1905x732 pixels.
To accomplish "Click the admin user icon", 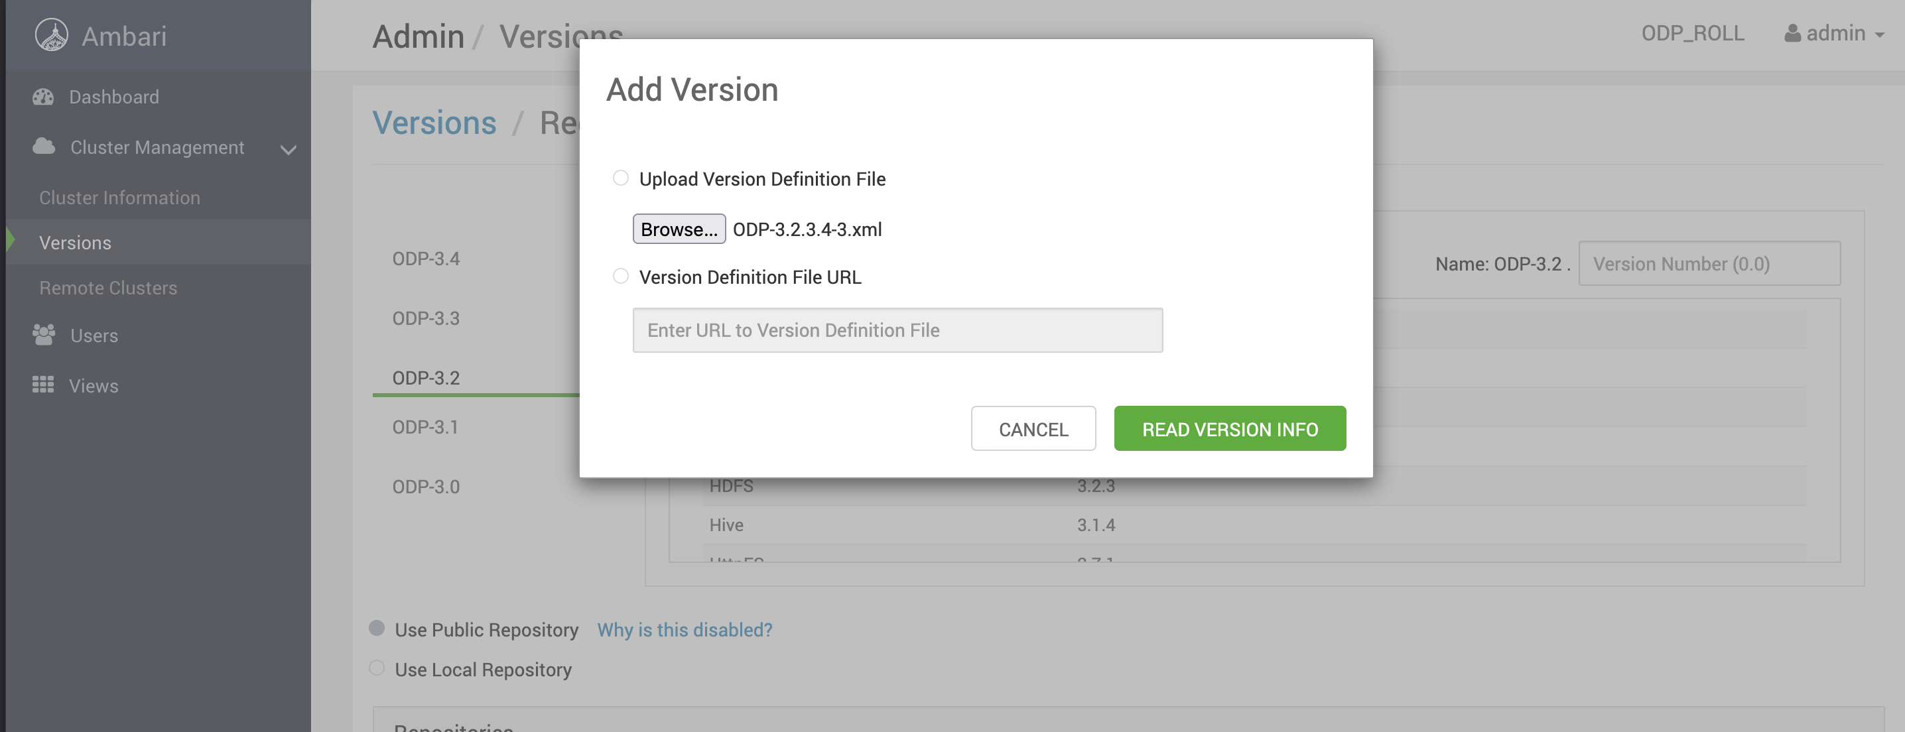I will [1792, 33].
